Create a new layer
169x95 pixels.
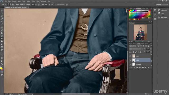(146, 68)
